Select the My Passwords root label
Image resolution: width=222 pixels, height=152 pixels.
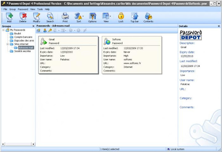coord(17,30)
